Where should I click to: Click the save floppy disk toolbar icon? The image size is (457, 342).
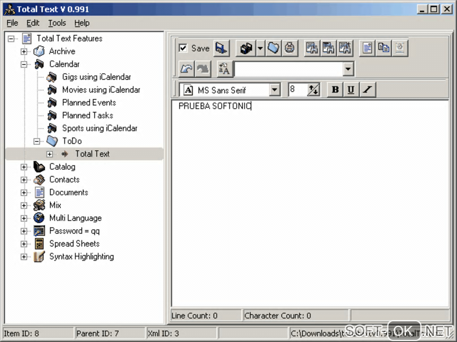click(x=221, y=48)
